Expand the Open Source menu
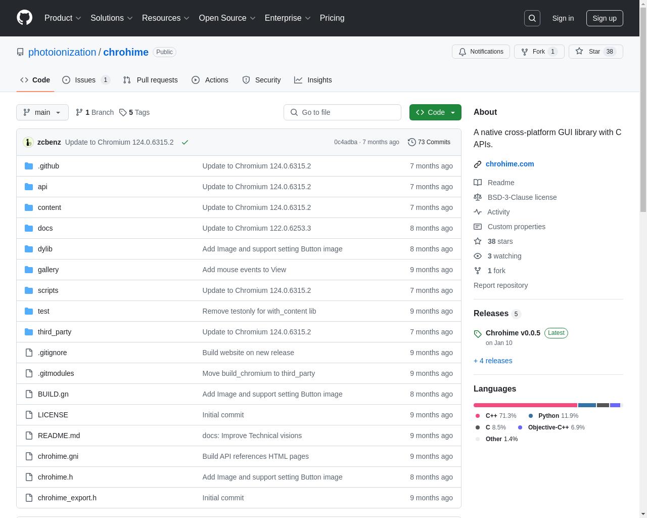 point(227,18)
